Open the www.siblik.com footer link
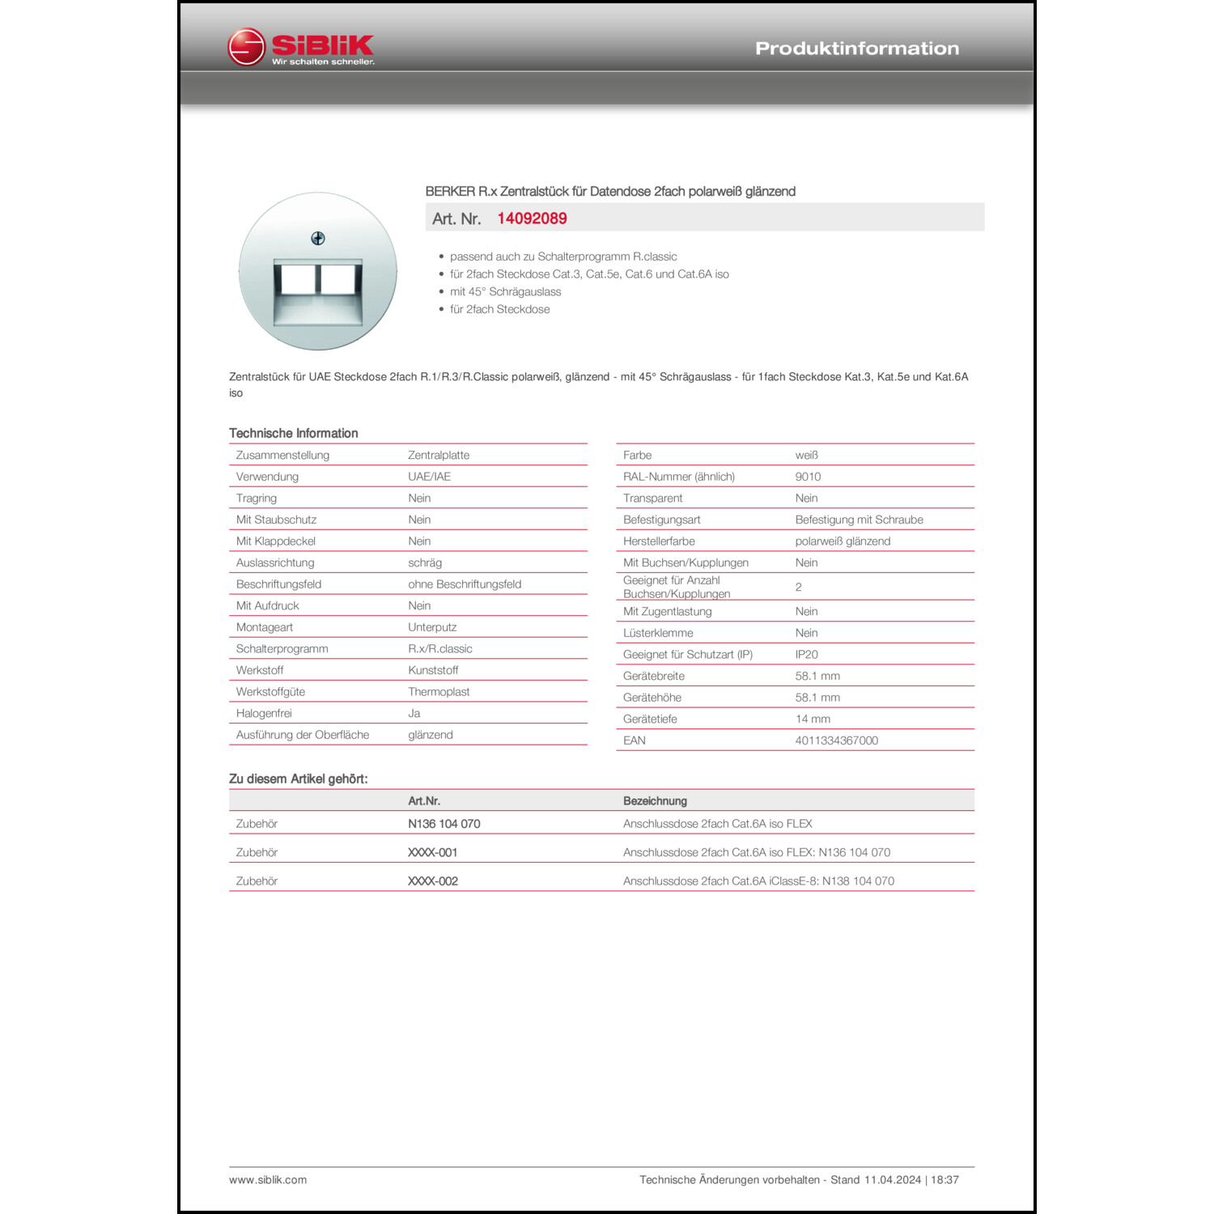The width and height of the screenshot is (1214, 1214). (x=268, y=1180)
